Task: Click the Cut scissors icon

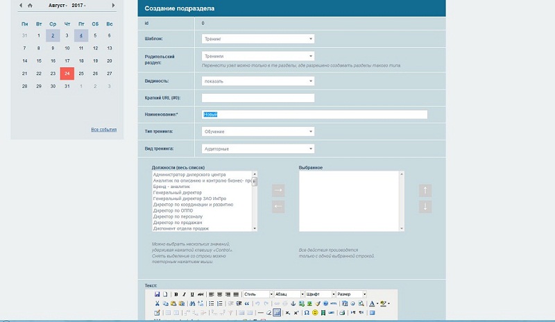Action: point(157,303)
